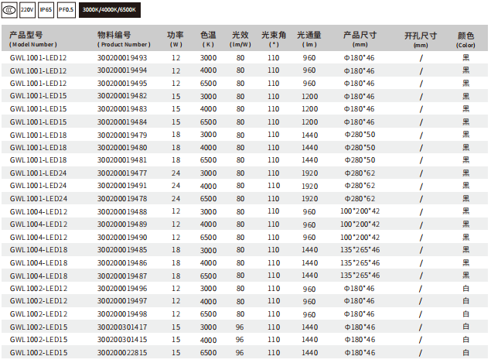
Task: Click efficacy 96 in row 300200301415
Action: [240, 340]
